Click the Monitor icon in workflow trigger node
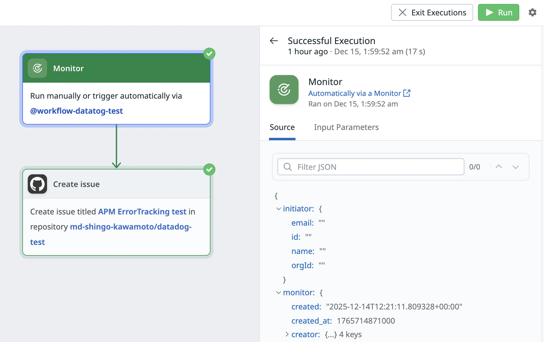 click(37, 68)
